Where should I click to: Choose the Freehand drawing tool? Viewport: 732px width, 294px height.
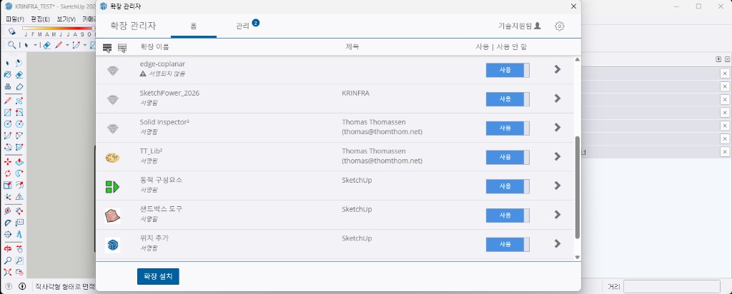click(x=19, y=100)
